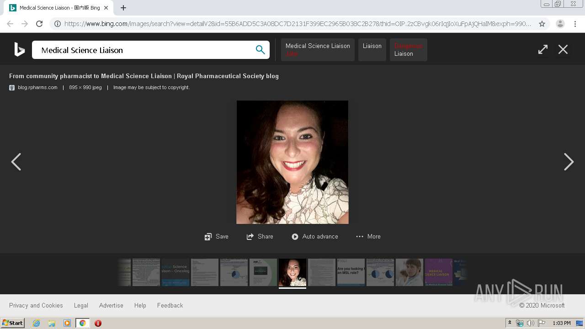Click the main portrait image
Screen dimensions: 585x329
[292, 162]
